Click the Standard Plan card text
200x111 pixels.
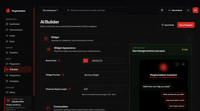[18, 102]
